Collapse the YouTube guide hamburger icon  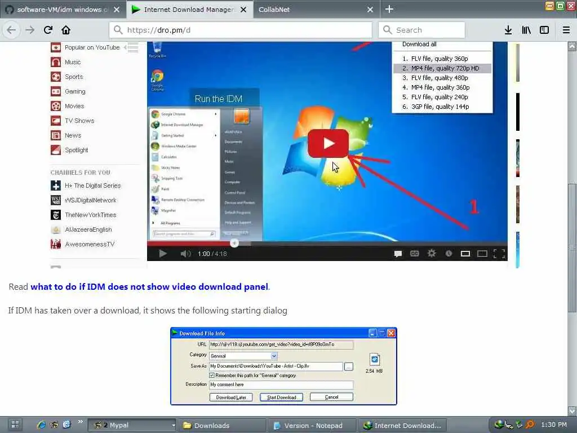coord(132,47)
